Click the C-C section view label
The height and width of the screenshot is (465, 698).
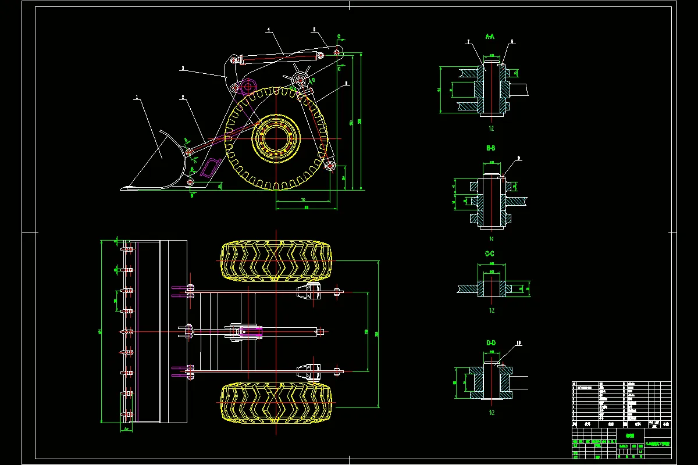coord(490,253)
